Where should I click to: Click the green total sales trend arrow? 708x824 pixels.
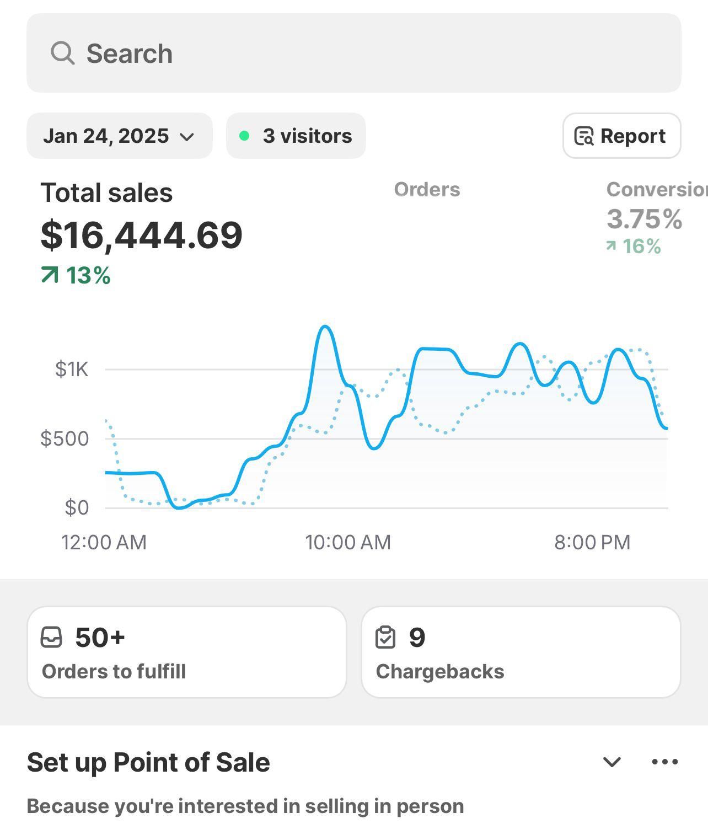(50, 275)
